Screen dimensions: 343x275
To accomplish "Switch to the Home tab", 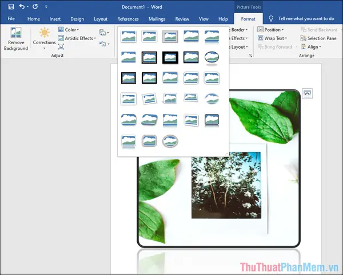I will (x=34, y=19).
